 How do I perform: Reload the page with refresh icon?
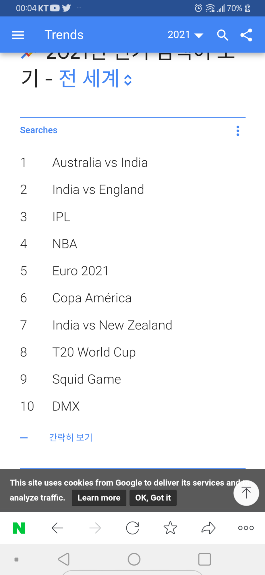(x=133, y=528)
